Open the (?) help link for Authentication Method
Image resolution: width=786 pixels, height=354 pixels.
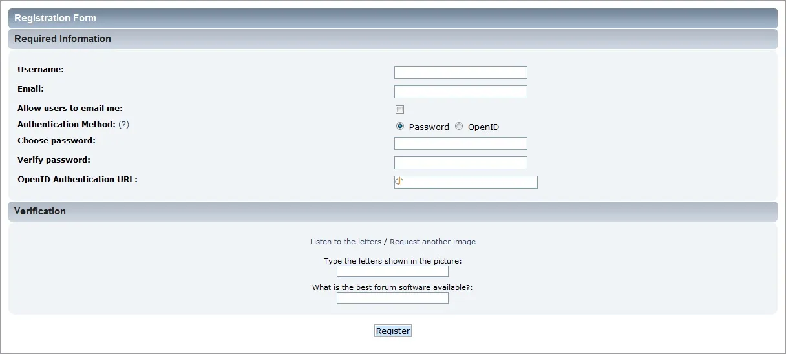pyautogui.click(x=123, y=124)
